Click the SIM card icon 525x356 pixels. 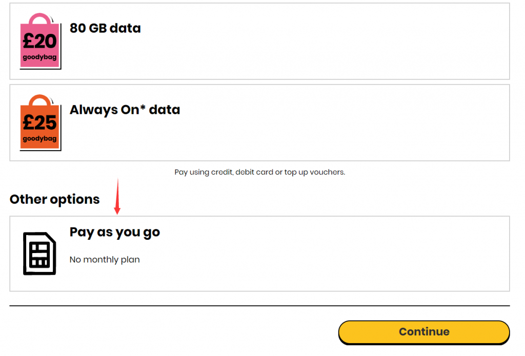pyautogui.click(x=39, y=254)
